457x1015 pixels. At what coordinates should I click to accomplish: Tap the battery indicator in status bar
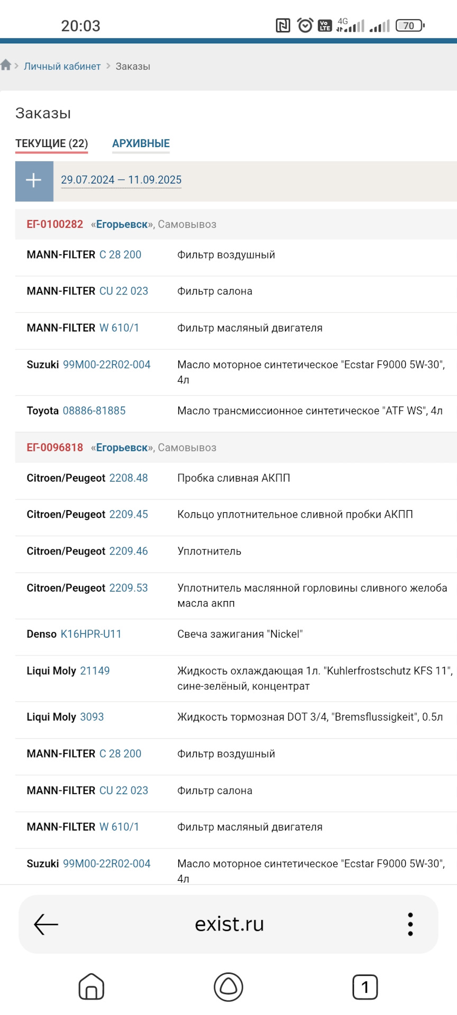coord(410,25)
